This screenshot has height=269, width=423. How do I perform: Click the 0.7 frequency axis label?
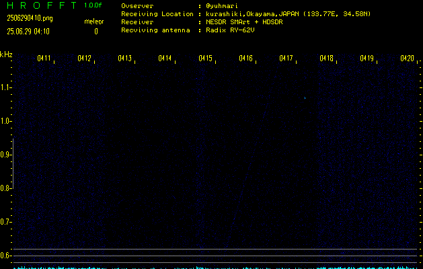pyautogui.click(x=5, y=222)
